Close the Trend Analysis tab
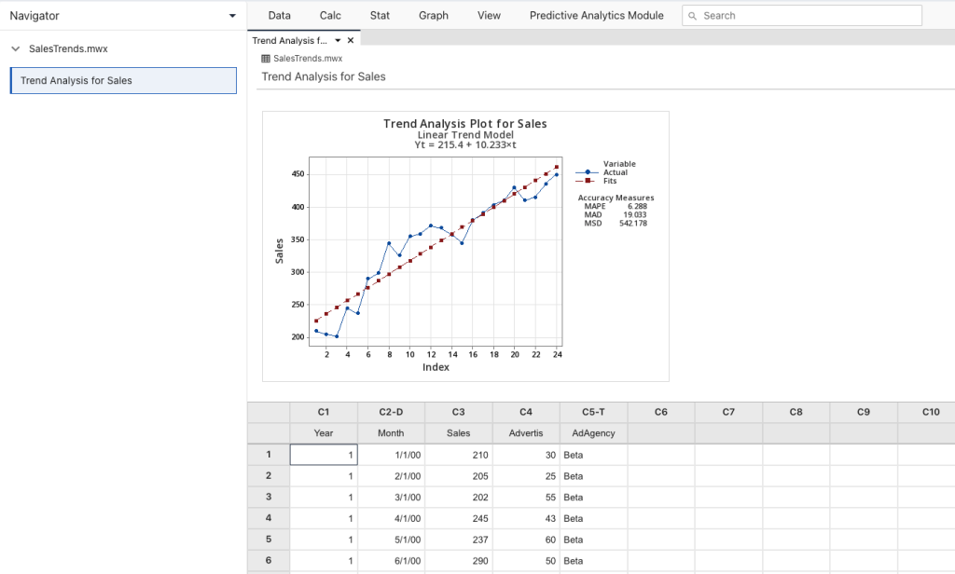Screen dimensions: 955x574 coord(351,40)
